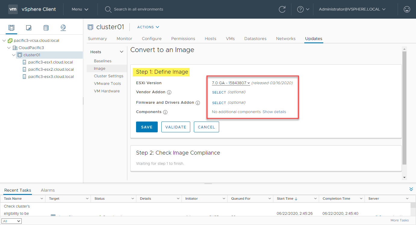Select pacific3-esx2.cloud.local host in tree
This screenshot has height=225, width=416.
pos(51,69)
